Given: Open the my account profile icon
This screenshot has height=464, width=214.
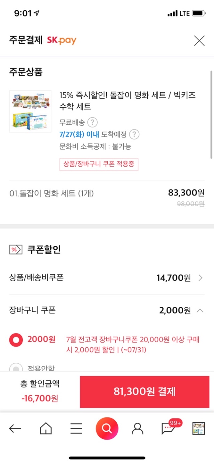Looking at the screenshot, I should click(x=137, y=428).
